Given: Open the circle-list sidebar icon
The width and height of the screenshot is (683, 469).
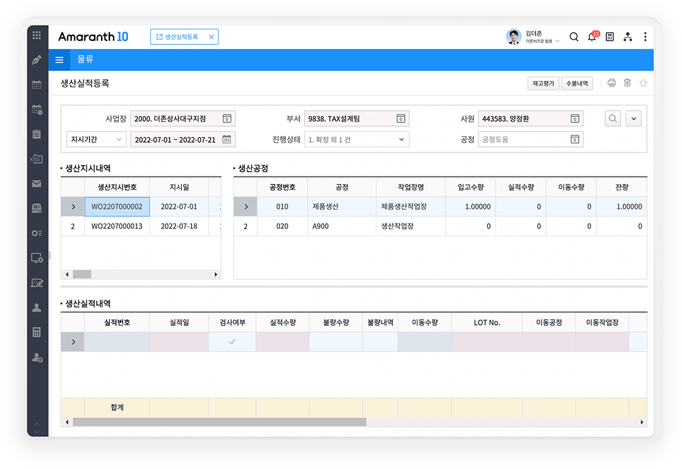Looking at the screenshot, I should [37, 234].
